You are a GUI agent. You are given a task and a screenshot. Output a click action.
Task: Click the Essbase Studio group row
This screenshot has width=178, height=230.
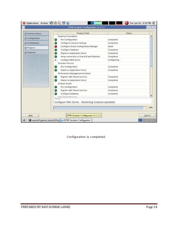coord(102,84)
